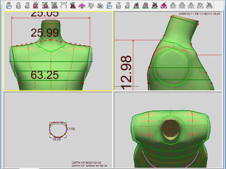Click the ARMHOLE LINE LENGTH readout
The height and width of the screenshot is (169, 226).
199,14
